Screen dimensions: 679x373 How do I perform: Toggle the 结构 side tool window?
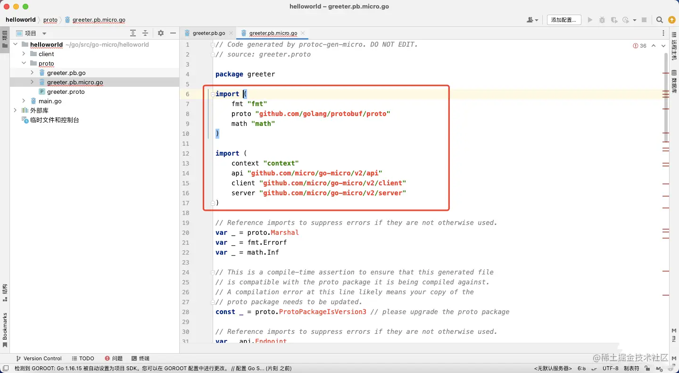(5, 292)
